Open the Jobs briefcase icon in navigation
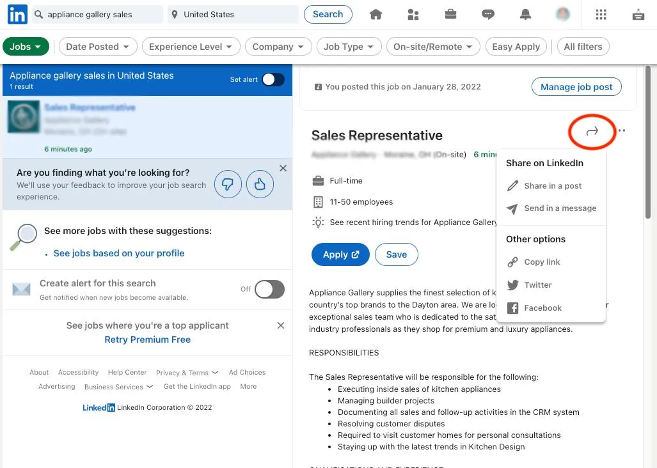 450,15
